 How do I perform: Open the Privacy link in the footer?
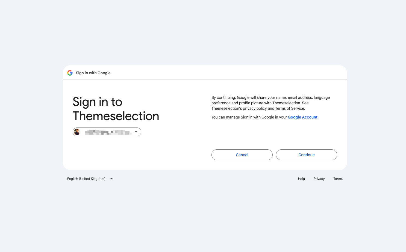click(x=319, y=179)
